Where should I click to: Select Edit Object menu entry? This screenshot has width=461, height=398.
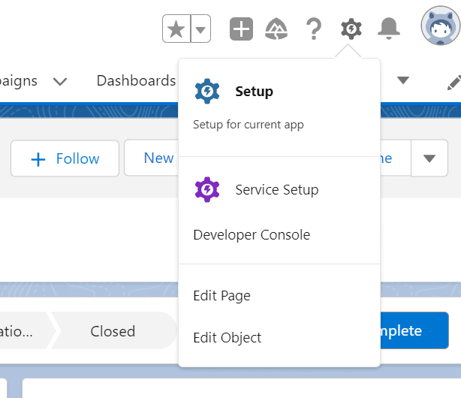tap(227, 338)
